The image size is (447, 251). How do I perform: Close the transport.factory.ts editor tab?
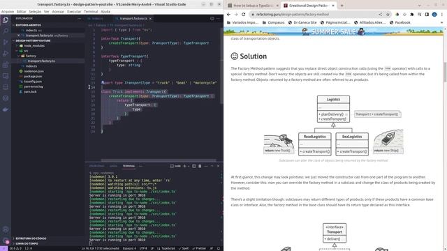(x=150, y=19)
